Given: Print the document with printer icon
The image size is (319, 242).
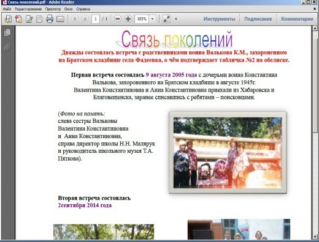Looking at the screenshot, I should (x=50, y=19).
